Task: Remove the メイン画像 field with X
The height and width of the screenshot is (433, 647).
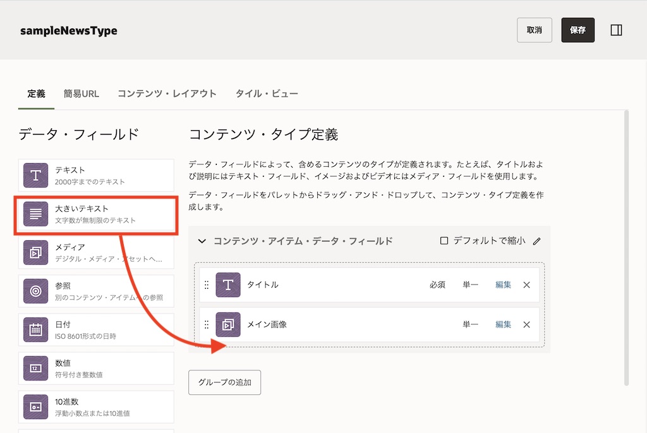Action: pyautogui.click(x=526, y=324)
